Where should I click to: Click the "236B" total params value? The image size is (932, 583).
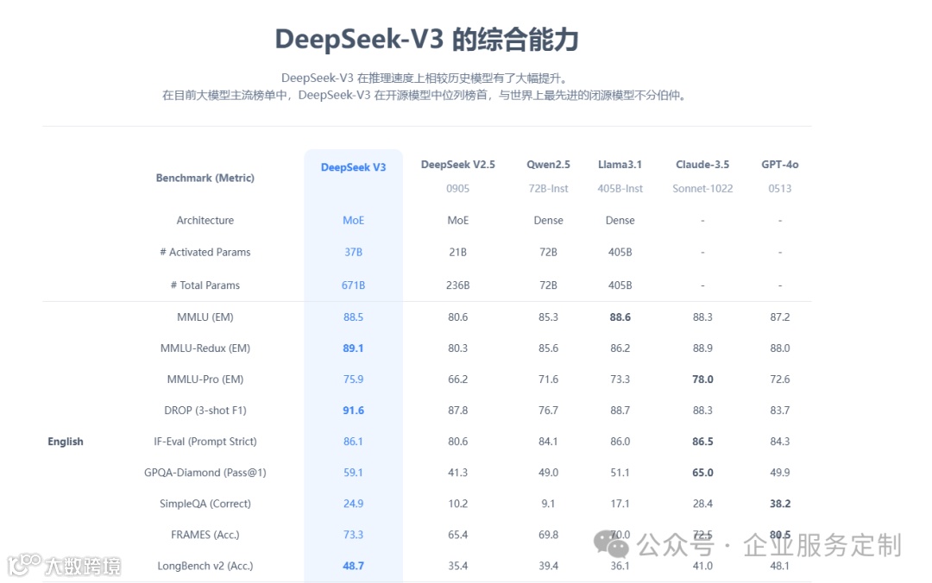tap(457, 285)
